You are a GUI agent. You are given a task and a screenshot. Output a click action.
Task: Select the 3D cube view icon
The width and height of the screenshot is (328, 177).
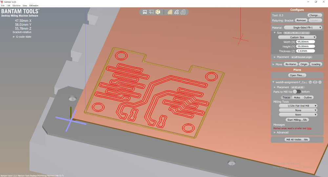pyautogui.click(x=158, y=12)
